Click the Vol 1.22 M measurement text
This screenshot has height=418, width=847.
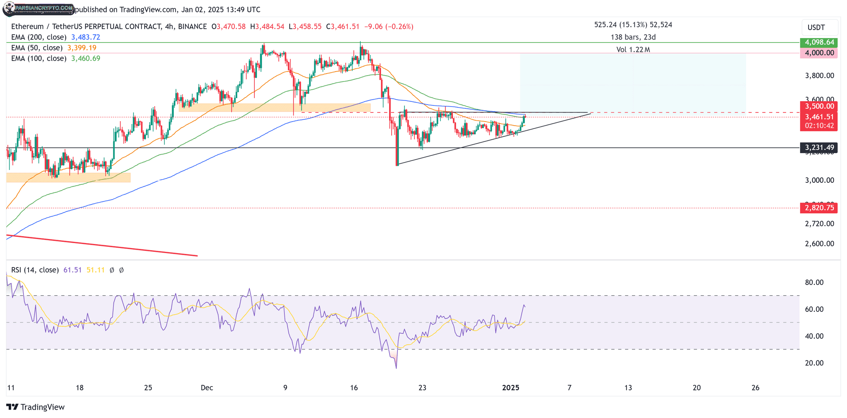pyautogui.click(x=633, y=50)
